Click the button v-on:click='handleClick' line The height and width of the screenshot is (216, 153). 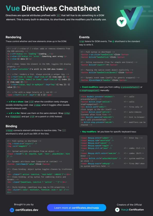pyautogui.click(x=105, y=55)
